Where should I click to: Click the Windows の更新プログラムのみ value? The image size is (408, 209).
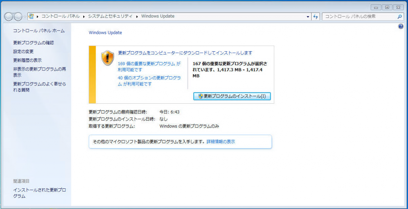pos(189,126)
